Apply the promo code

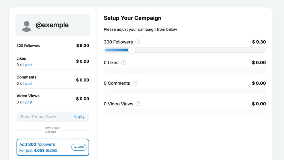click(79, 117)
